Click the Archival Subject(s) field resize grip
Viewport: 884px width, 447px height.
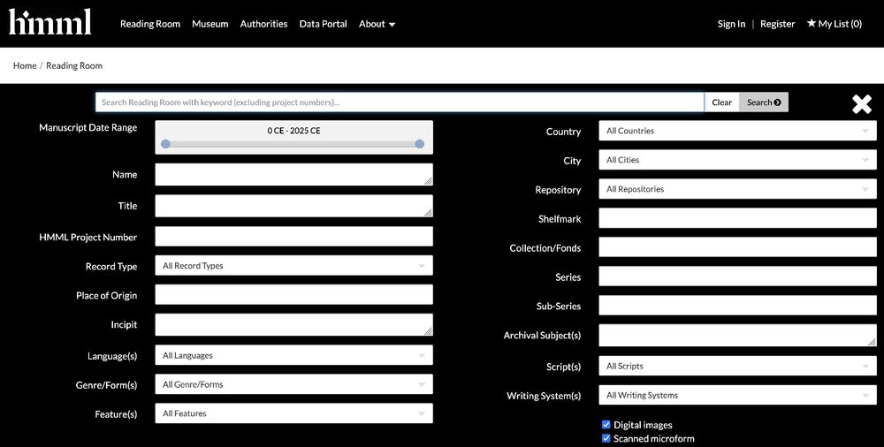pyautogui.click(x=873, y=342)
